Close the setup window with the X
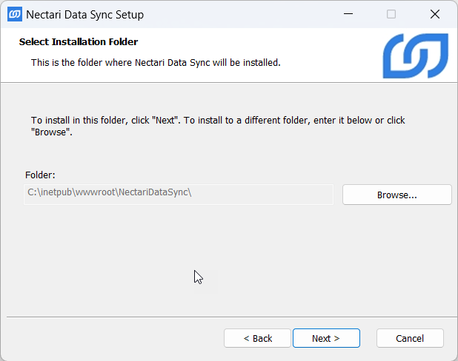458x361 pixels. coord(435,14)
